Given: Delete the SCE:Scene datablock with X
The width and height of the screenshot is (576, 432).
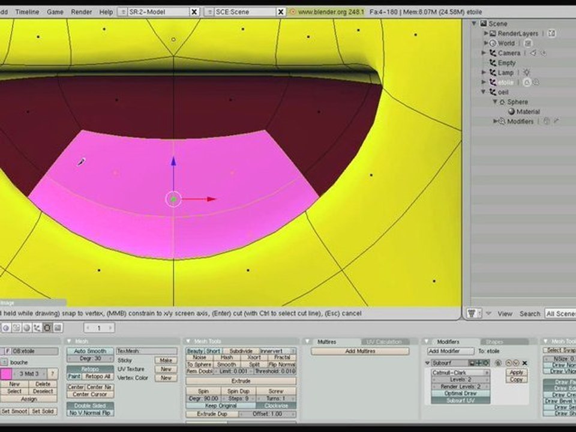Looking at the screenshot, I should (x=281, y=12).
